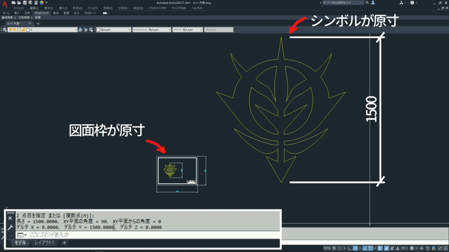
Task: Select the パラメトリック ribbon tab
Action: (x=42, y=13)
